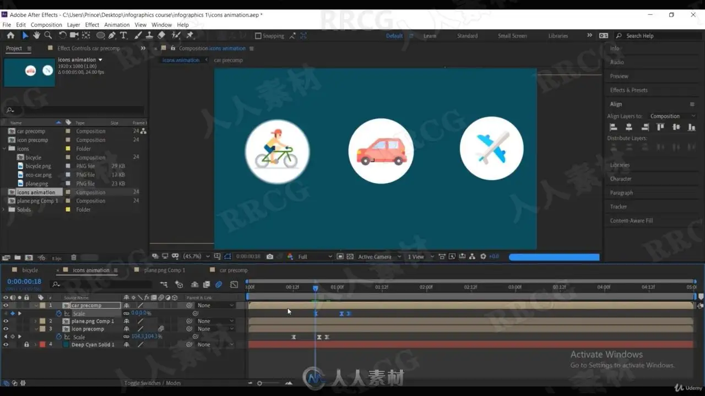
Task: Collapse the icon precomp layer properties
Action: 36,329
